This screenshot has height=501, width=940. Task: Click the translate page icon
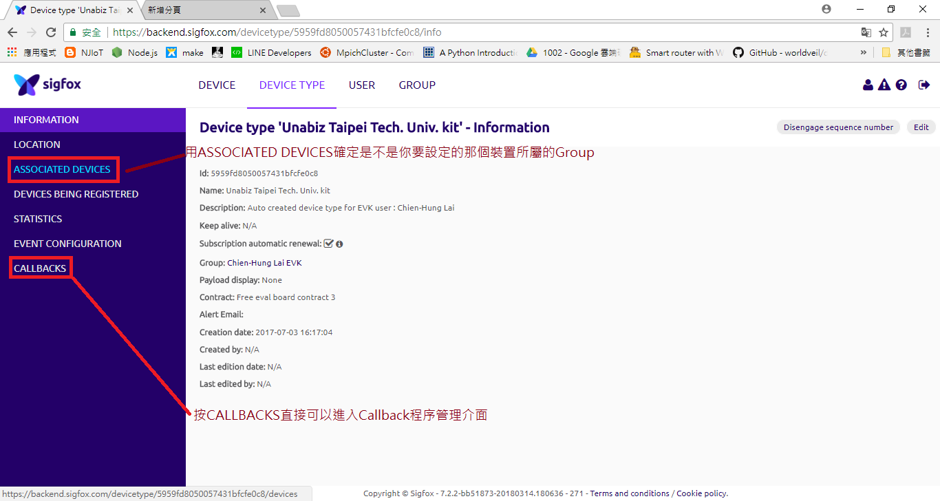[866, 32]
